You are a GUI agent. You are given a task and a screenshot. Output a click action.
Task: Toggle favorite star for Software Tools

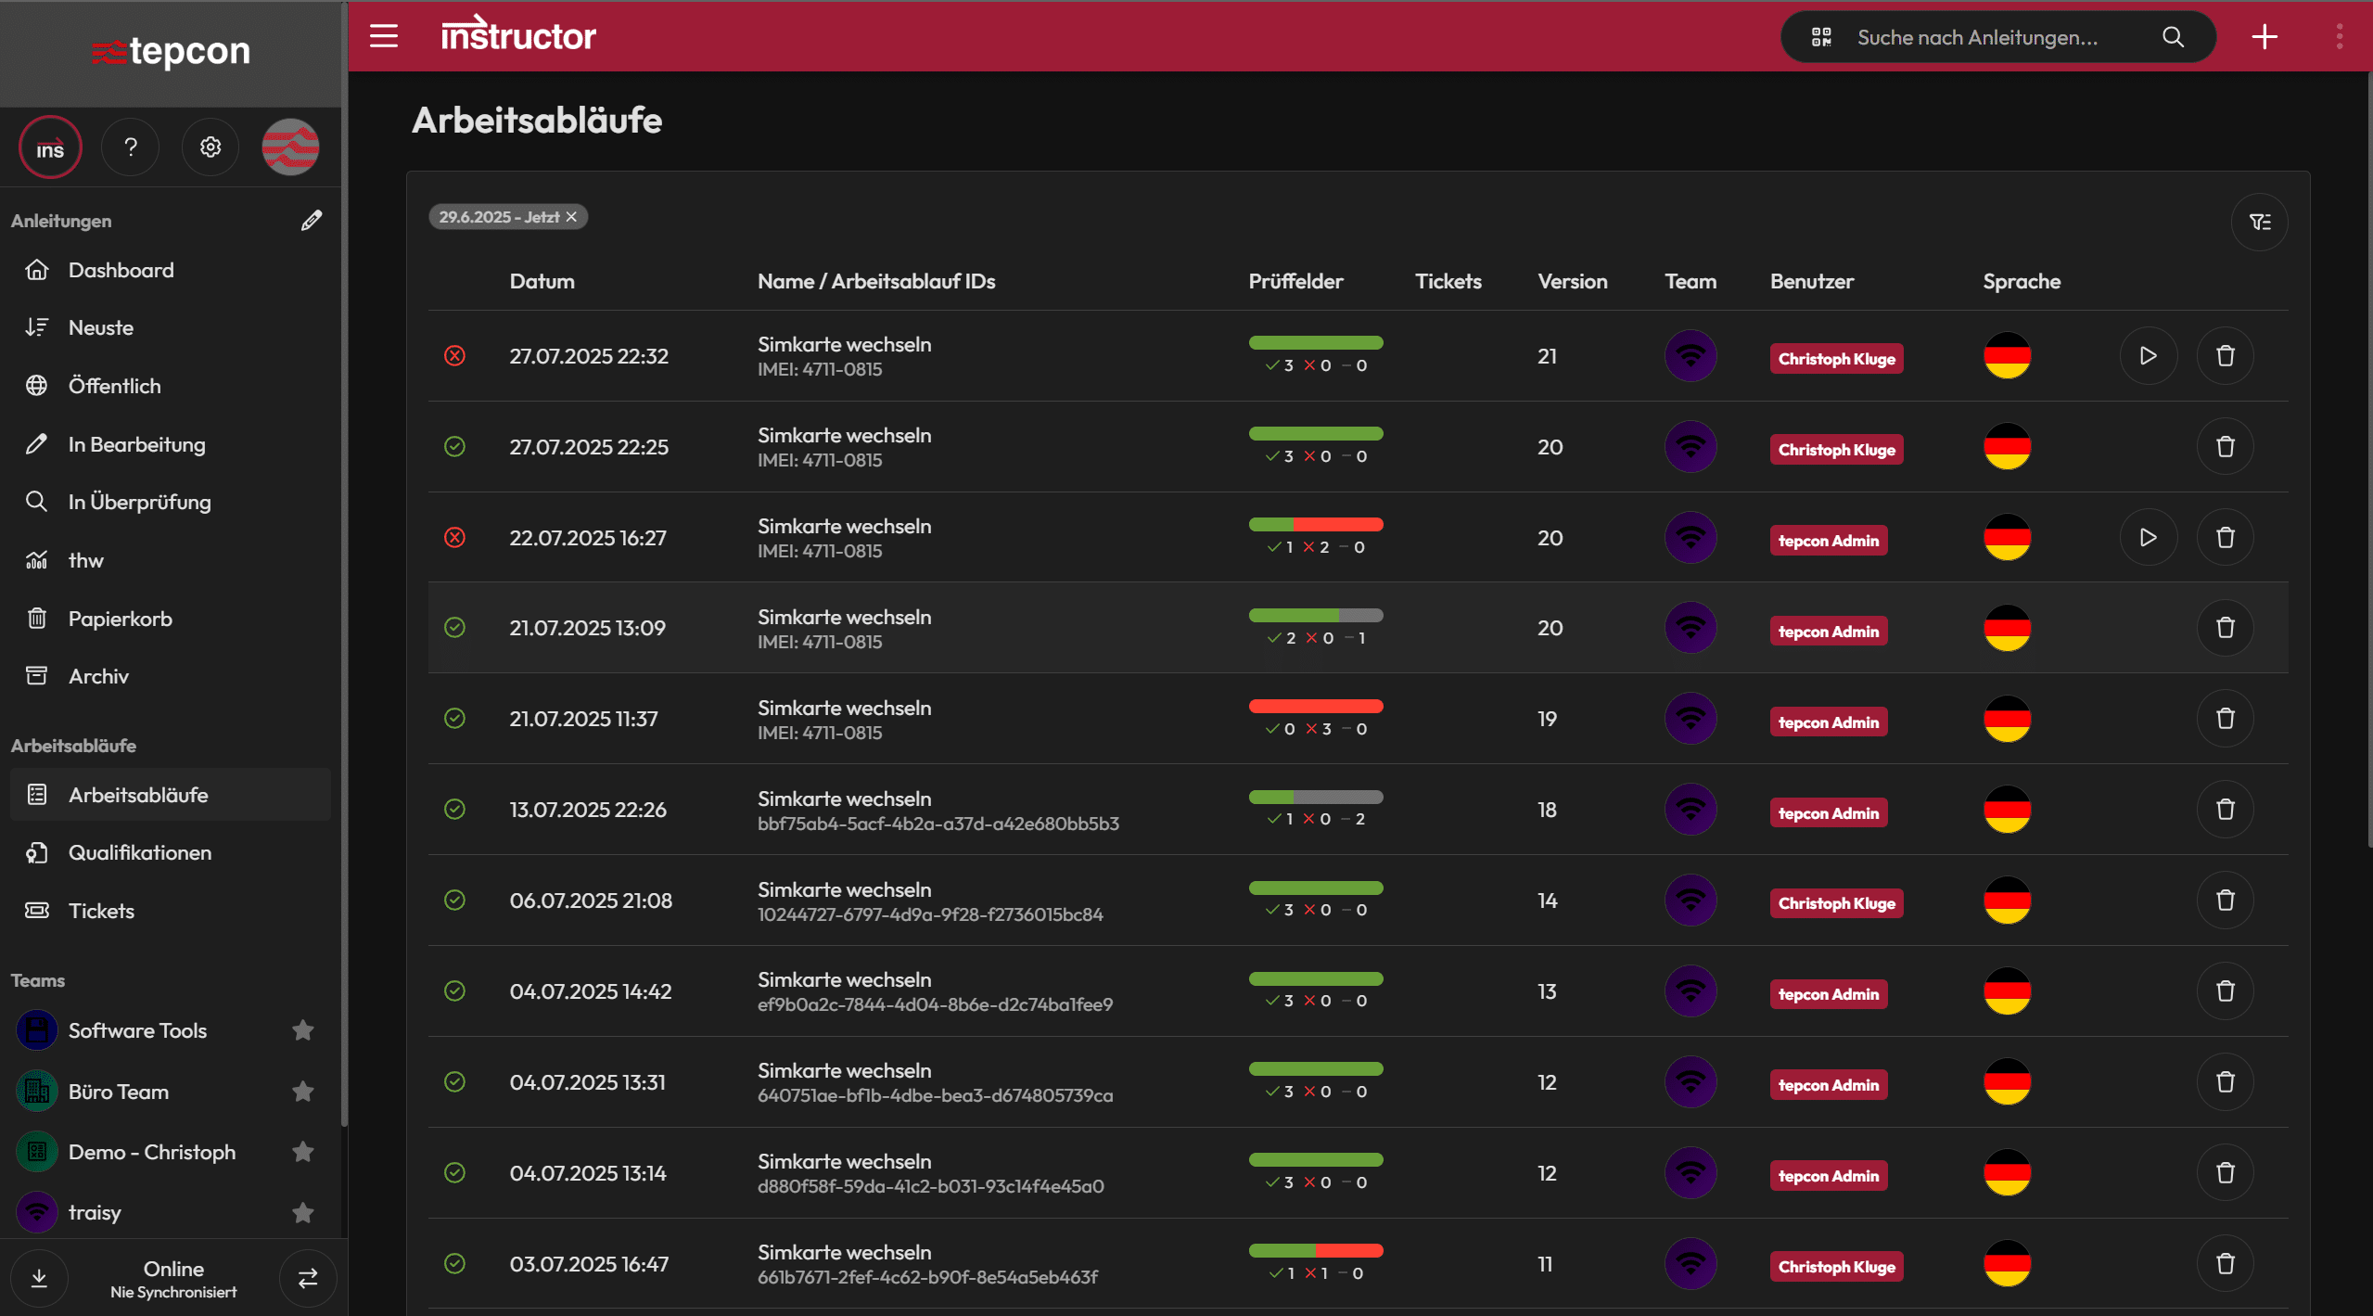click(303, 1030)
